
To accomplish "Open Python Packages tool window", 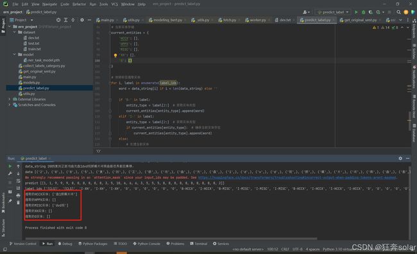I will 93,244.
